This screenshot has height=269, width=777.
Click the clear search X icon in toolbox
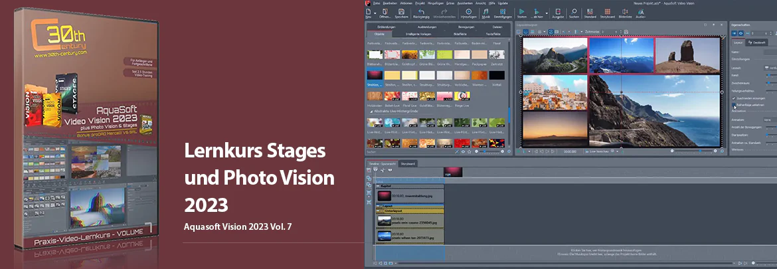tap(456, 152)
